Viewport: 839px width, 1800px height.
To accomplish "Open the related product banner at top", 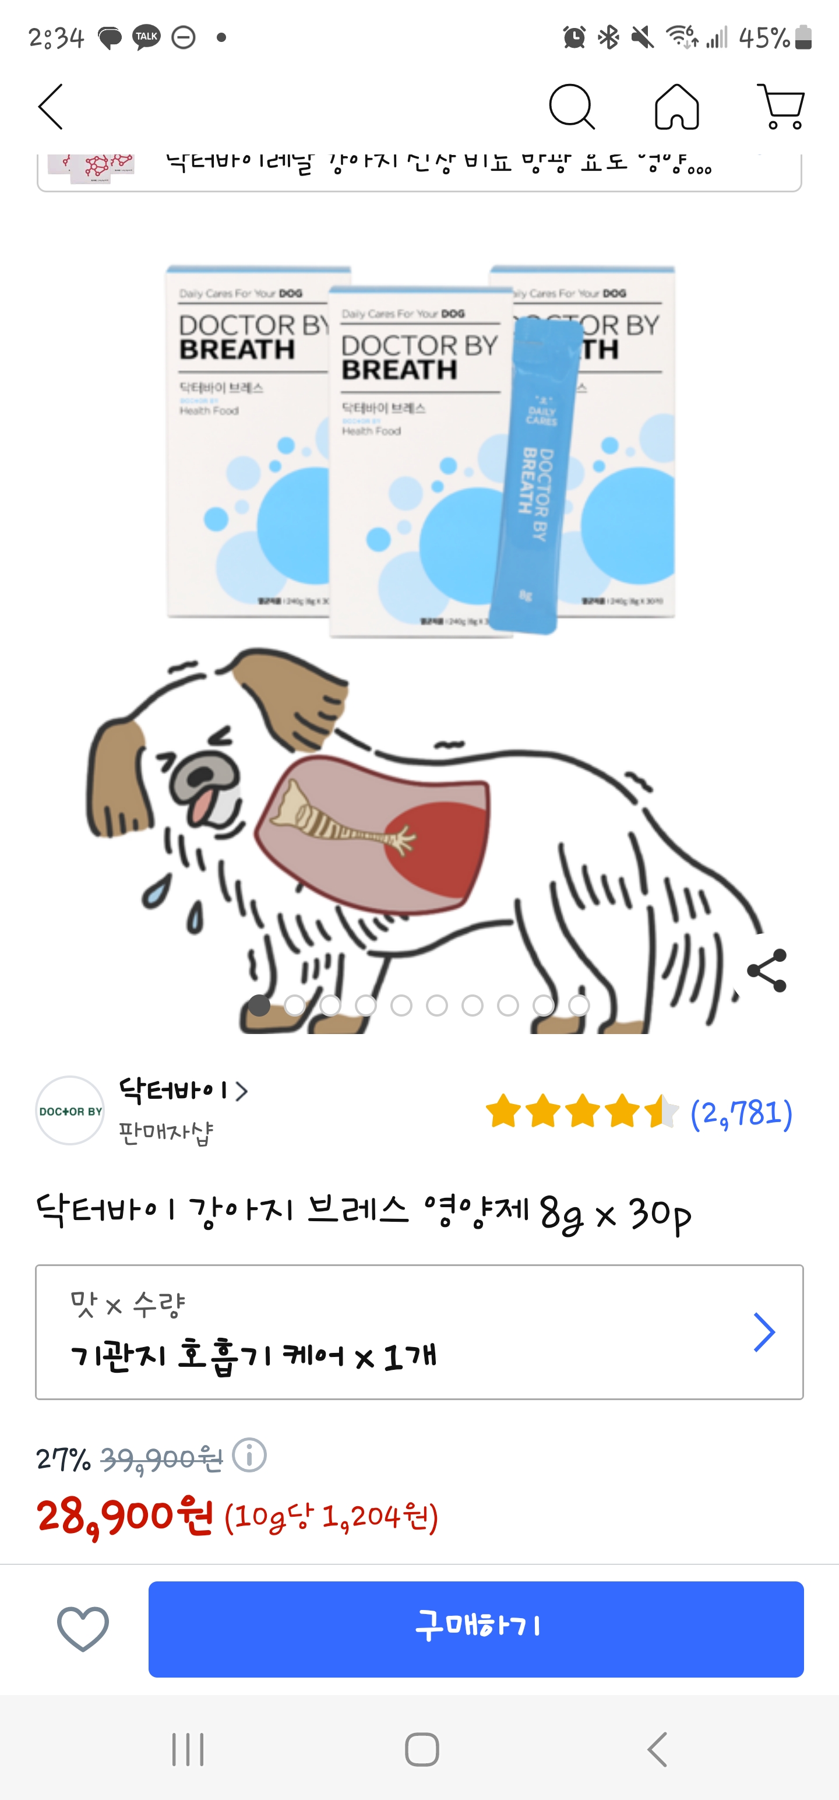I will (x=419, y=172).
